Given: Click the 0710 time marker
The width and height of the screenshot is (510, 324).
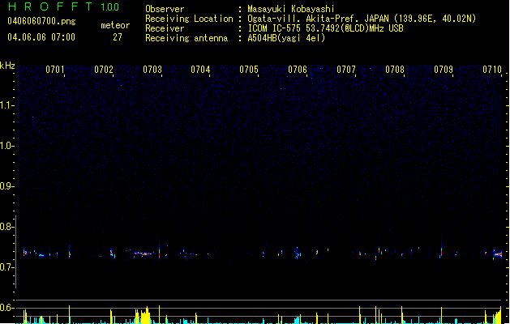Looking at the screenshot, I should click(x=492, y=70).
